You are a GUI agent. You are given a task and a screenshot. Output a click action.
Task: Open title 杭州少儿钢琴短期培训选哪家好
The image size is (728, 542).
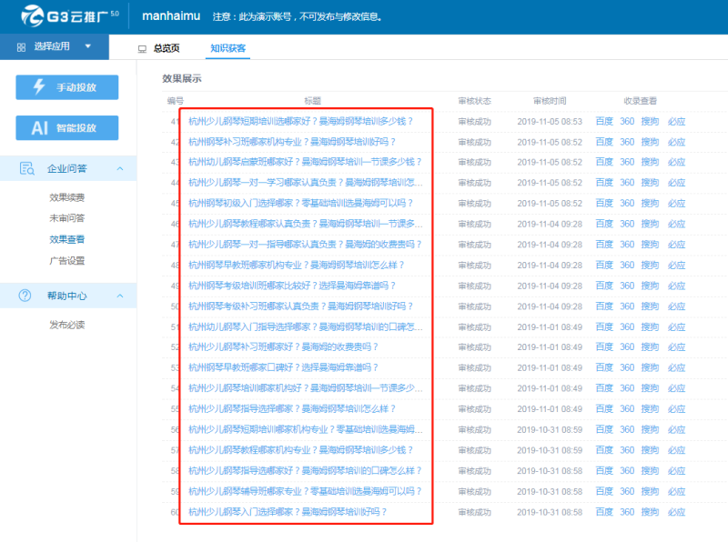[301, 121]
